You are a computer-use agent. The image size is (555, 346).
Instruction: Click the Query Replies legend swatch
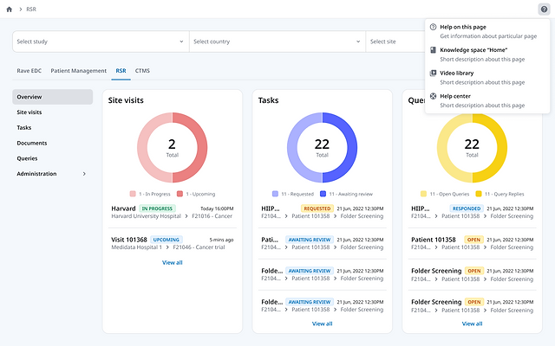pos(479,194)
